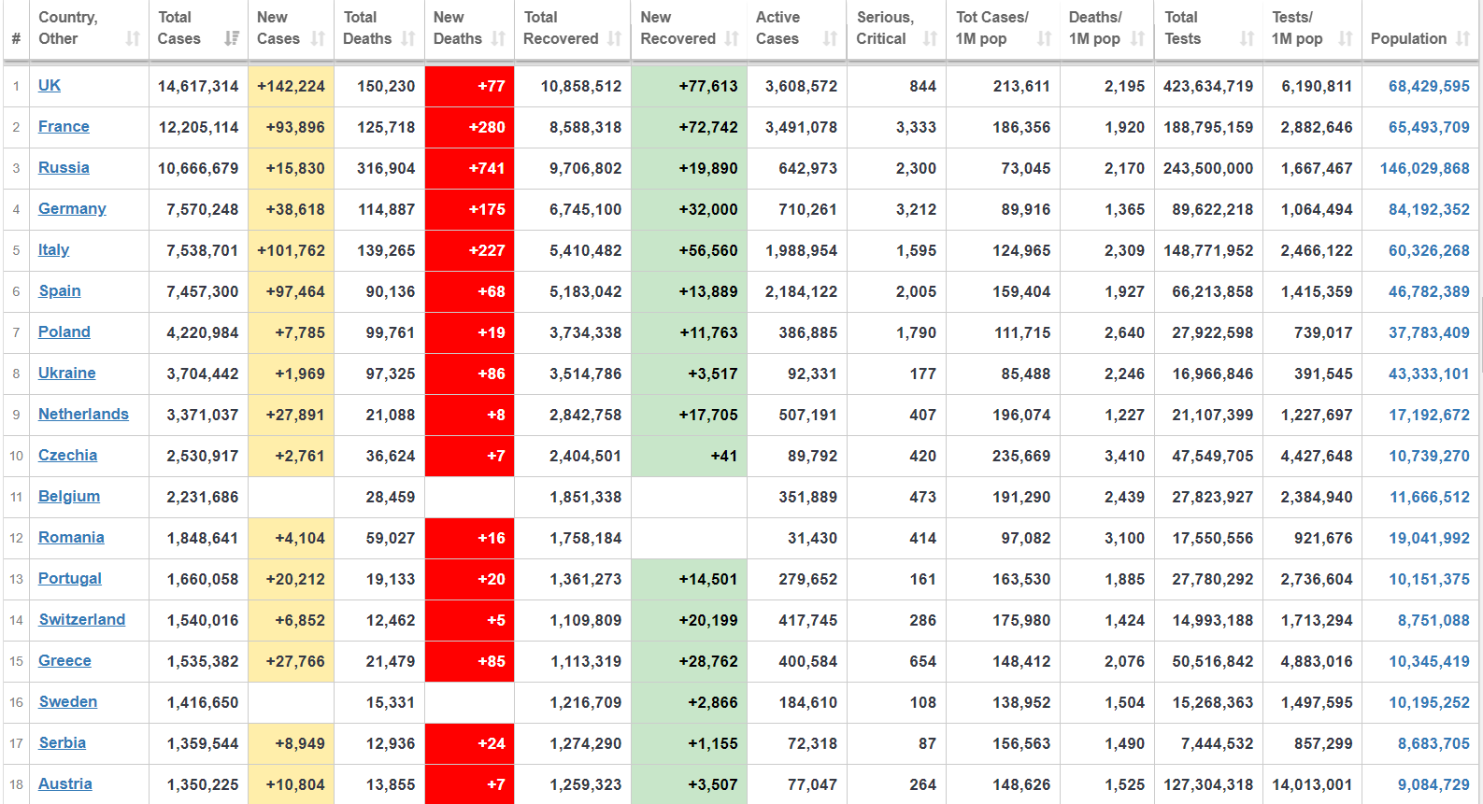Follow the Serbia country link

click(x=63, y=742)
